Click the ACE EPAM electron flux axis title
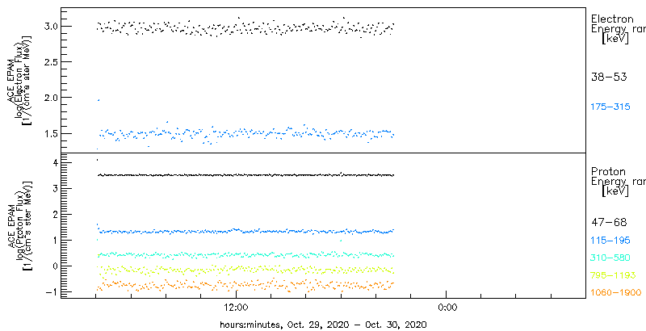 pos(19,80)
